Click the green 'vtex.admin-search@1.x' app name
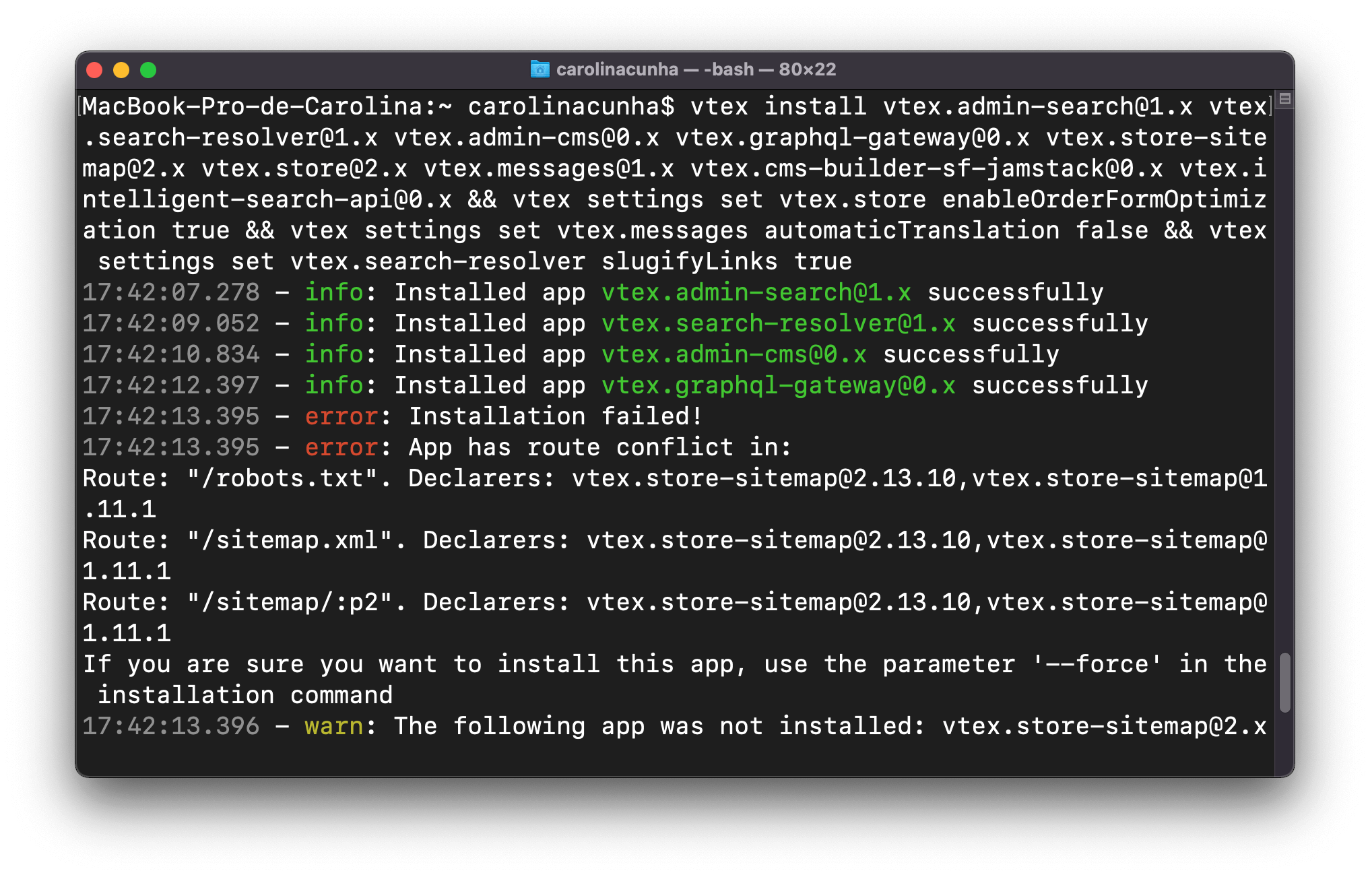The image size is (1370, 877). point(756,293)
